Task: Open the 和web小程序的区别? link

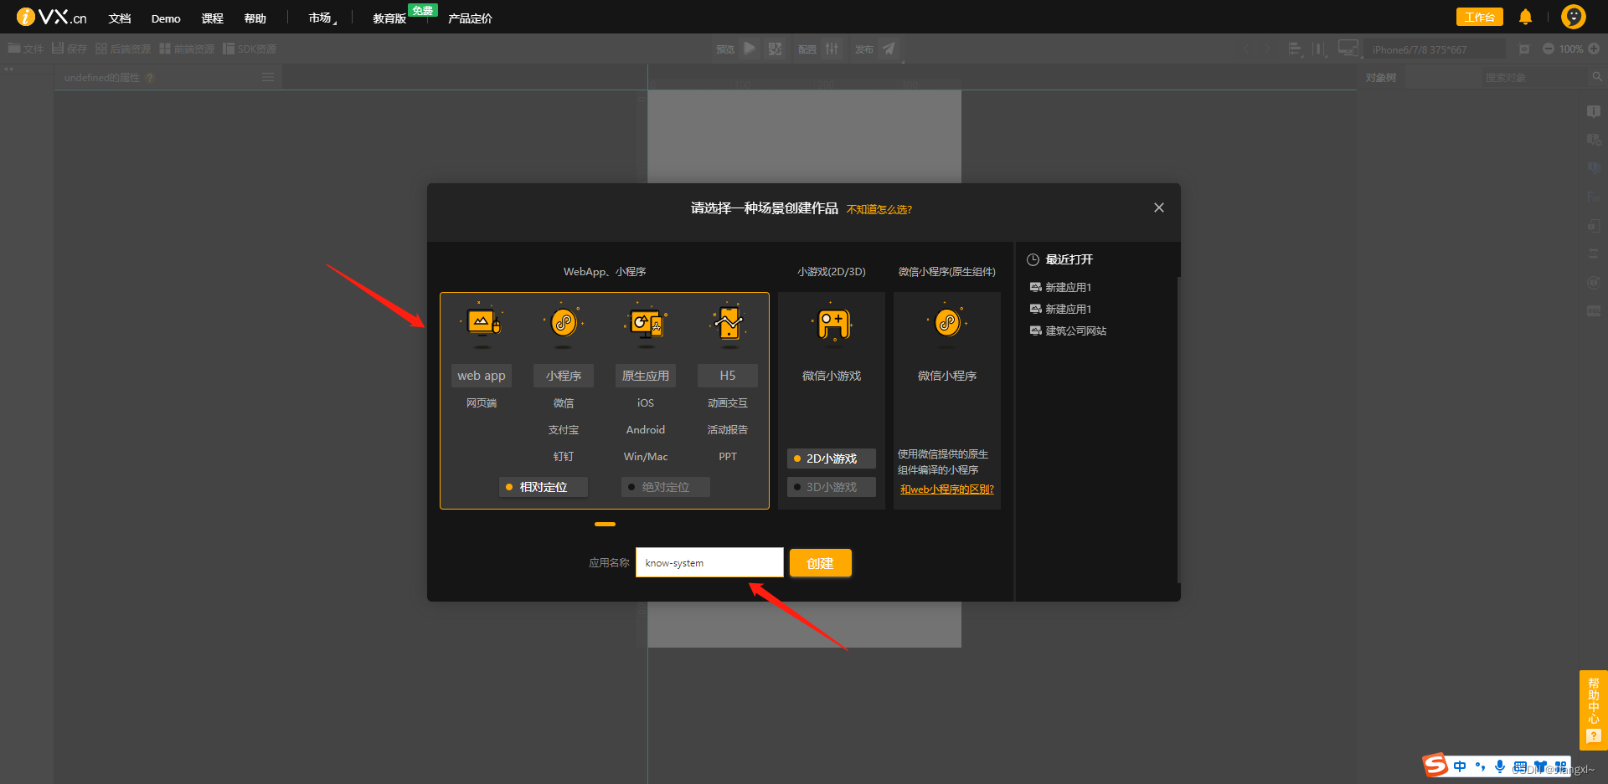Action: click(947, 489)
